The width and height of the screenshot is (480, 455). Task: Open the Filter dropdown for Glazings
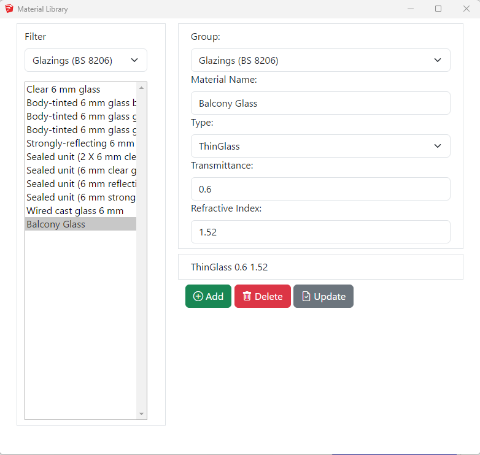tap(85, 60)
